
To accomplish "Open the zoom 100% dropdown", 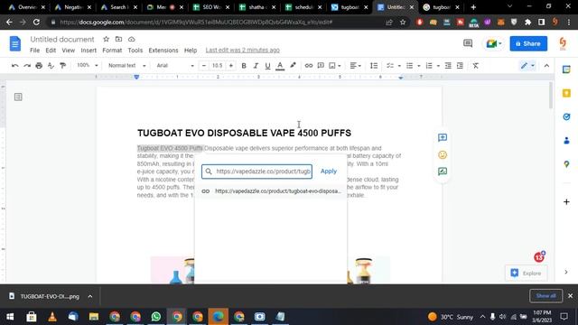I will [x=87, y=66].
